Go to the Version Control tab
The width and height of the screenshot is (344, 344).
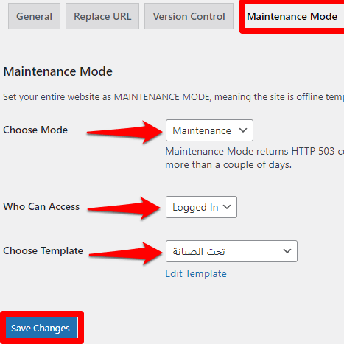[189, 16]
